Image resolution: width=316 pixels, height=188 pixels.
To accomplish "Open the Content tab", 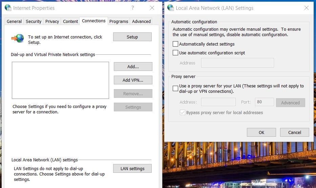I will [70, 22].
